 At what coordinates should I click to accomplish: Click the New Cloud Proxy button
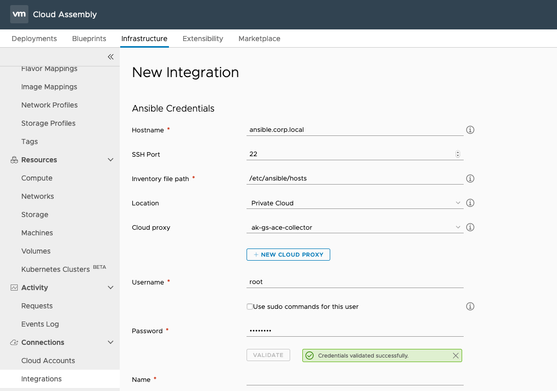288,255
